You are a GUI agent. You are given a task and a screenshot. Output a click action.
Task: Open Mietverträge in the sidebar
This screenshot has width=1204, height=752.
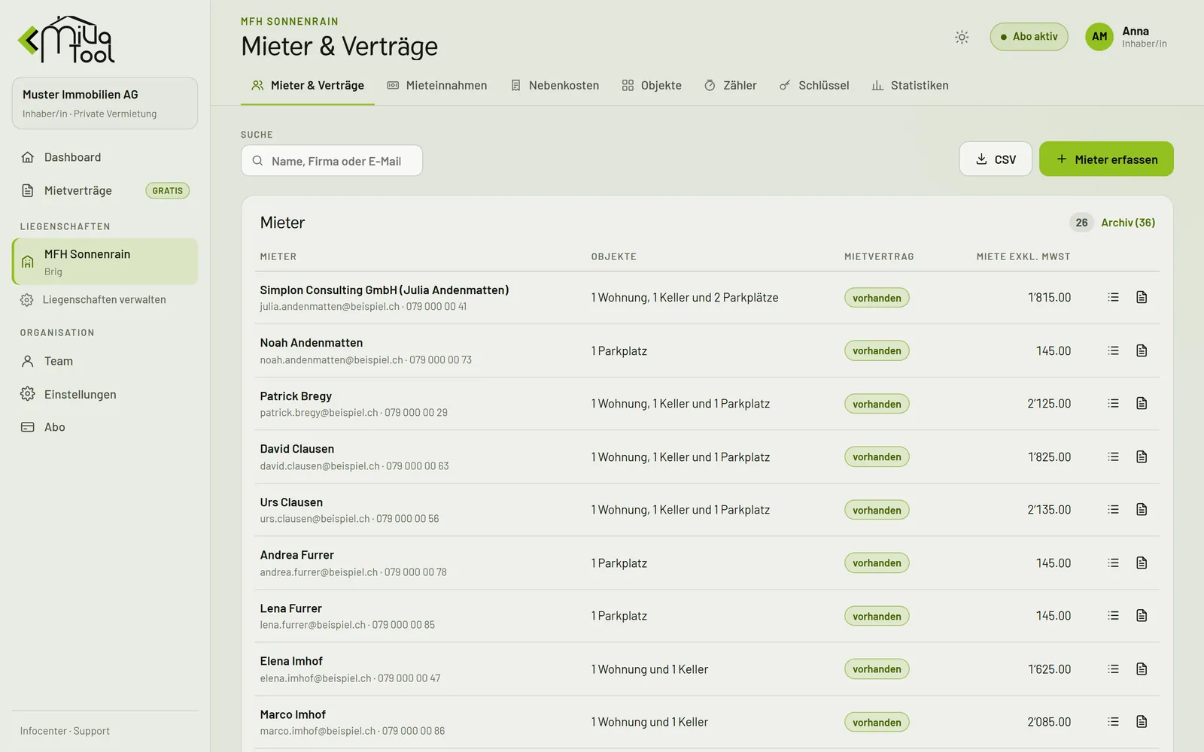tap(105, 190)
